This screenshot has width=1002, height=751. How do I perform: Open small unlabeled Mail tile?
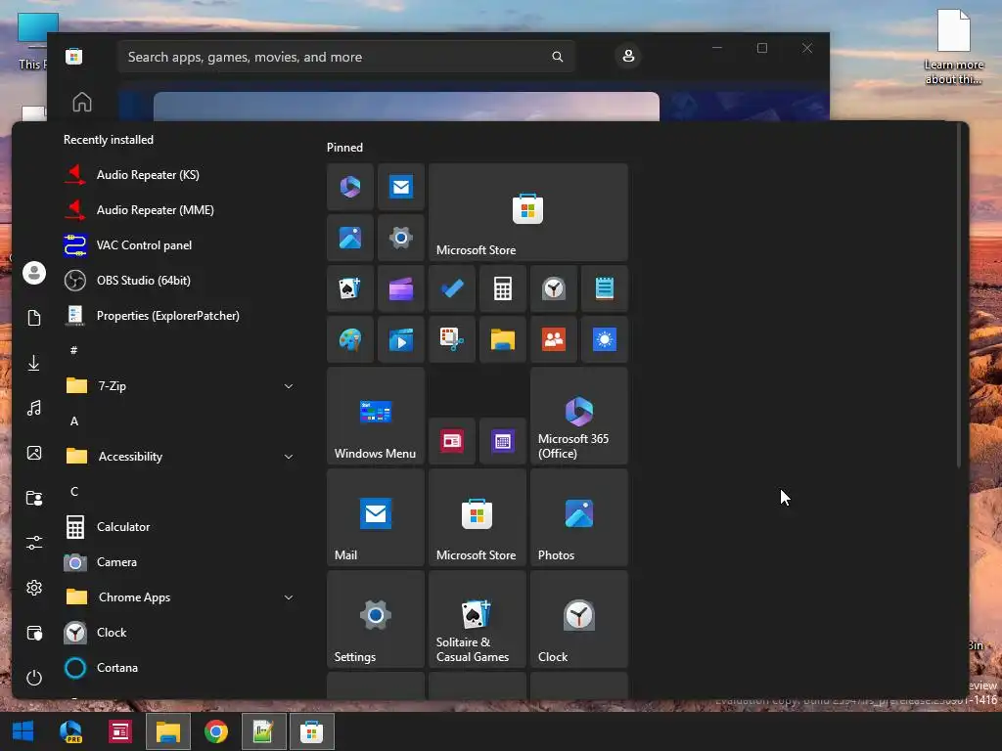pos(400,187)
